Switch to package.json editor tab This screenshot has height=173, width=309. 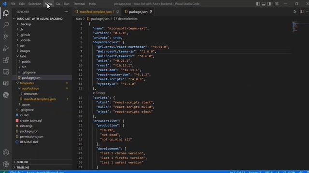139,12
